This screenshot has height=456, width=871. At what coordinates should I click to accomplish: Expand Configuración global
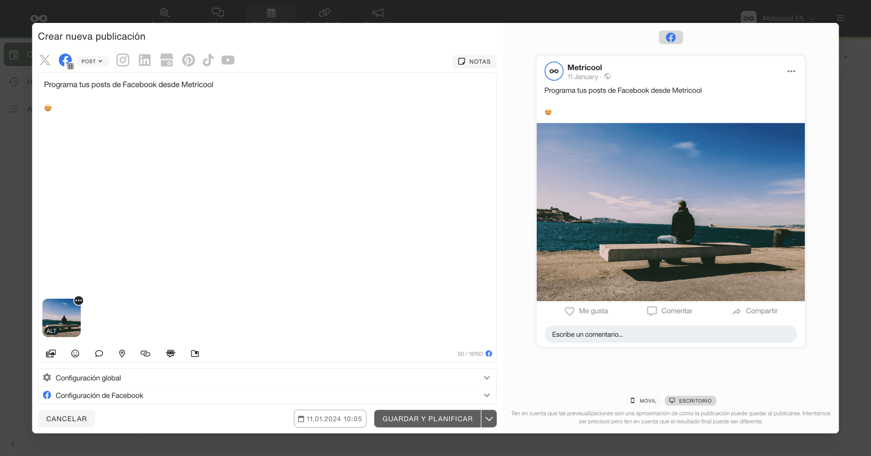(267, 377)
